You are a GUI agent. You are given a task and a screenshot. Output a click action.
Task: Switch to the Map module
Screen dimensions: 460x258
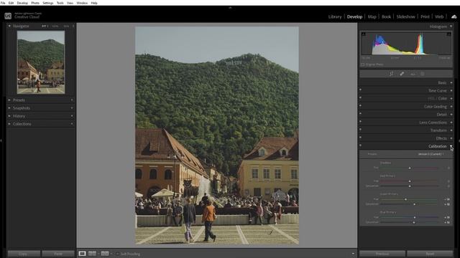click(372, 16)
